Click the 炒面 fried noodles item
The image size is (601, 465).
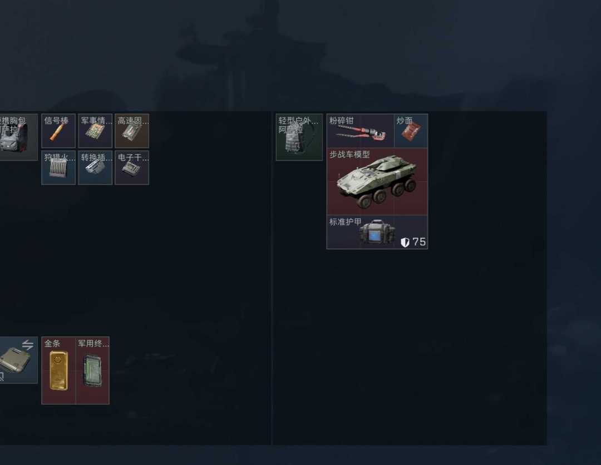click(x=411, y=131)
